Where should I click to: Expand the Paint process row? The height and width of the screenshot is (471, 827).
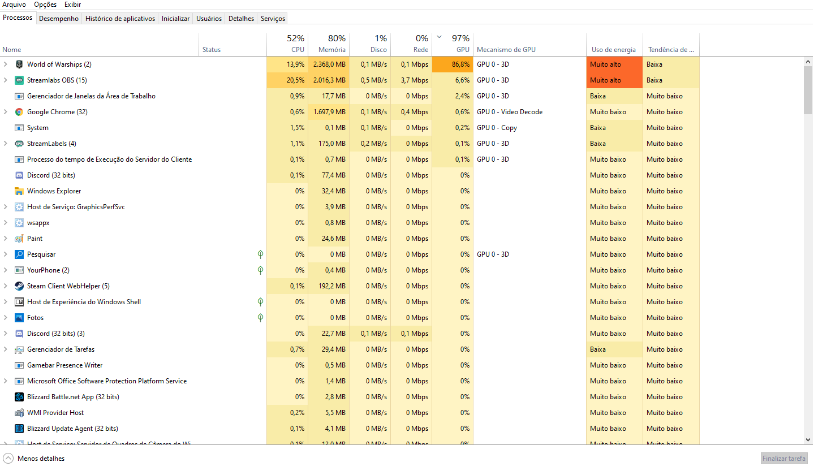coord(6,239)
